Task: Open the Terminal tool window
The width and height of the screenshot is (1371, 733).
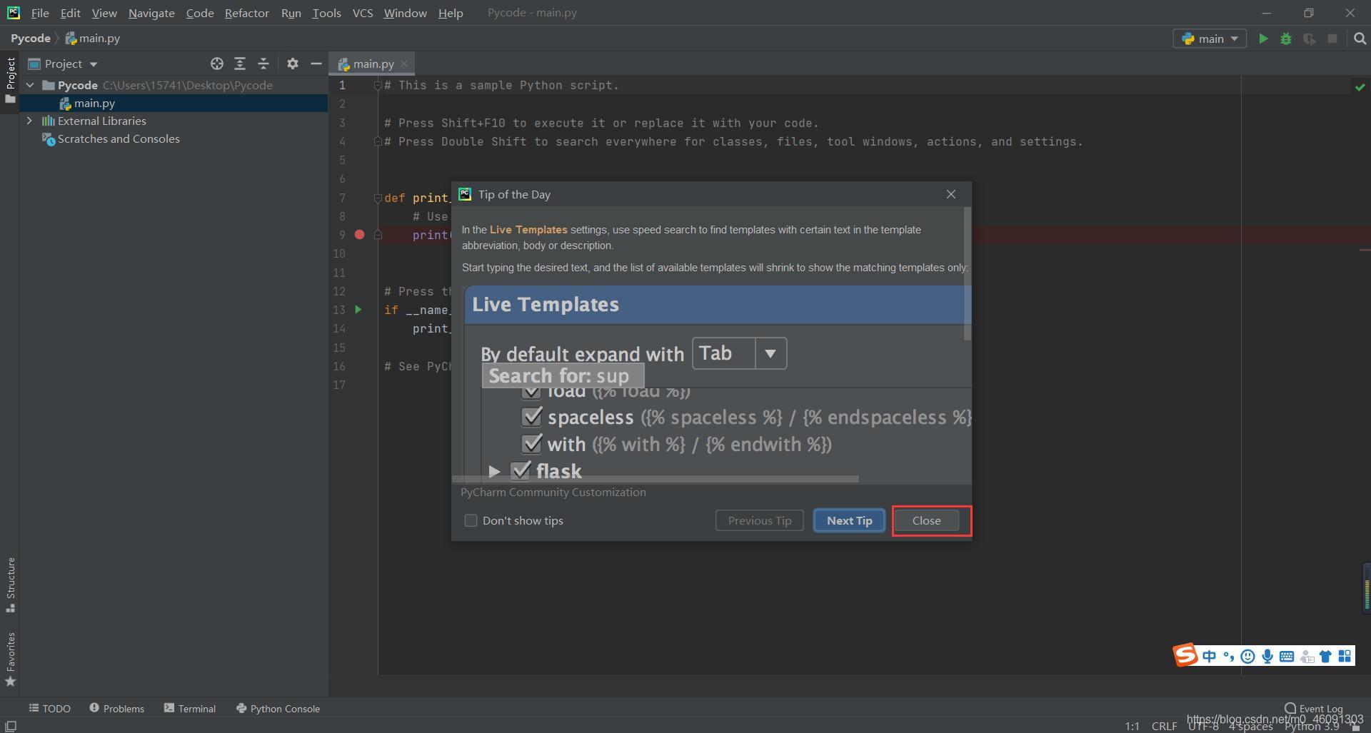Action: (x=189, y=709)
